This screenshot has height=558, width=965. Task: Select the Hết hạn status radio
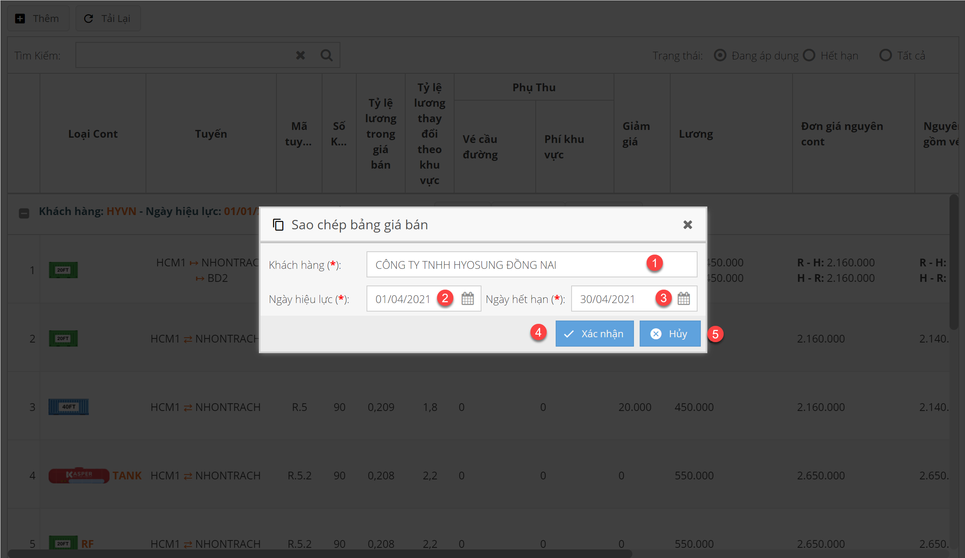(x=809, y=55)
